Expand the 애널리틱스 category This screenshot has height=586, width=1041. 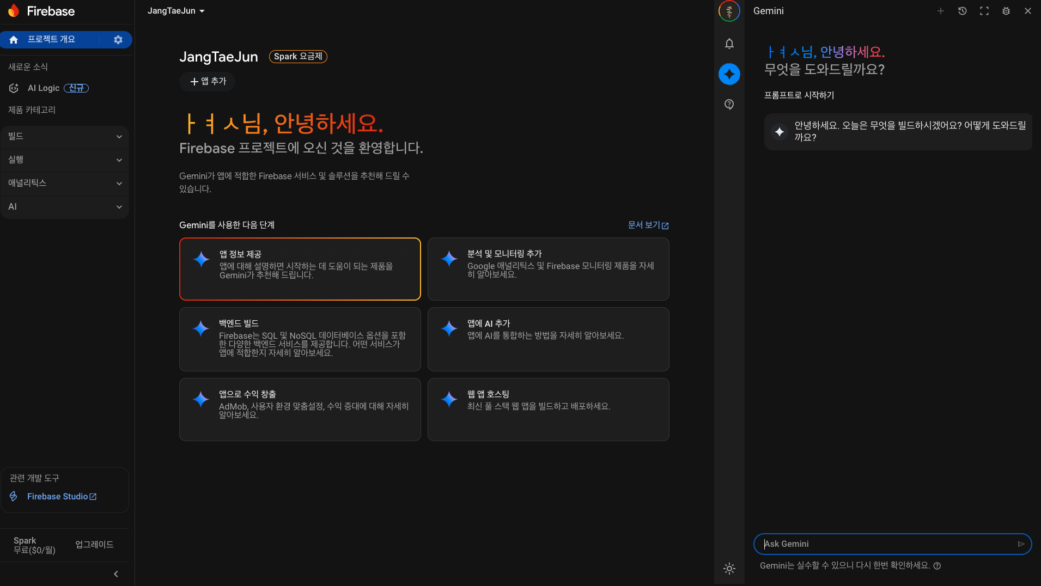click(65, 184)
